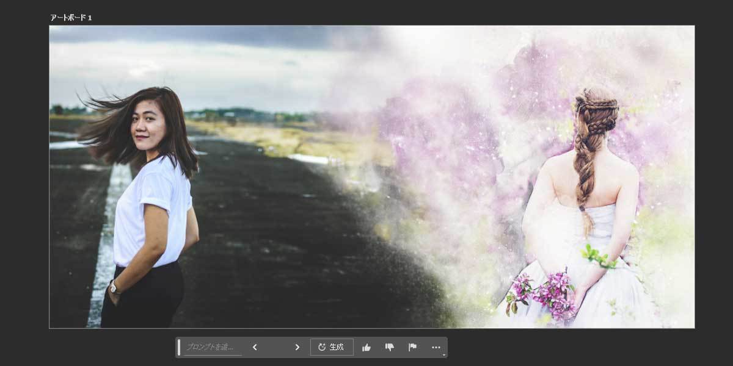Click the prompt input field in taskbar
Viewport: 733px width, 366px height.
(212, 347)
